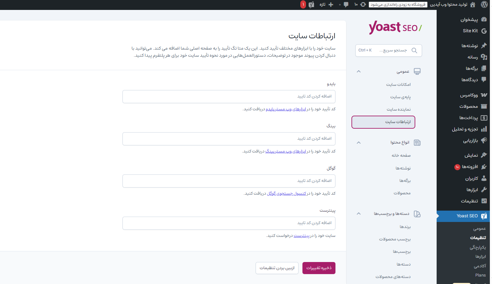
Task: Click the Yoast icon in admin bar
Action: coord(311,5)
